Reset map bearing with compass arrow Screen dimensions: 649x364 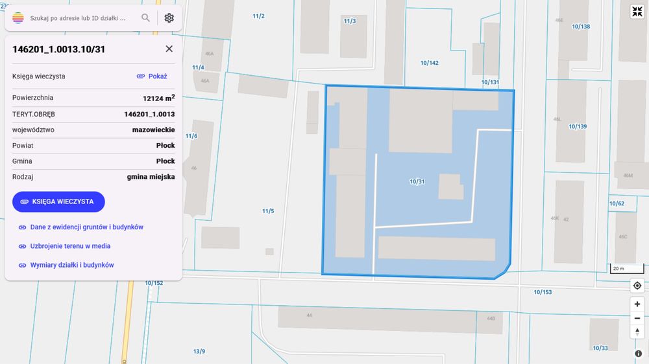pyautogui.click(x=637, y=332)
